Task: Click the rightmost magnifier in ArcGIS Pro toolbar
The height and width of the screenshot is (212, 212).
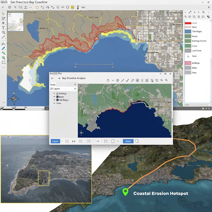Action: (x=166, y=80)
